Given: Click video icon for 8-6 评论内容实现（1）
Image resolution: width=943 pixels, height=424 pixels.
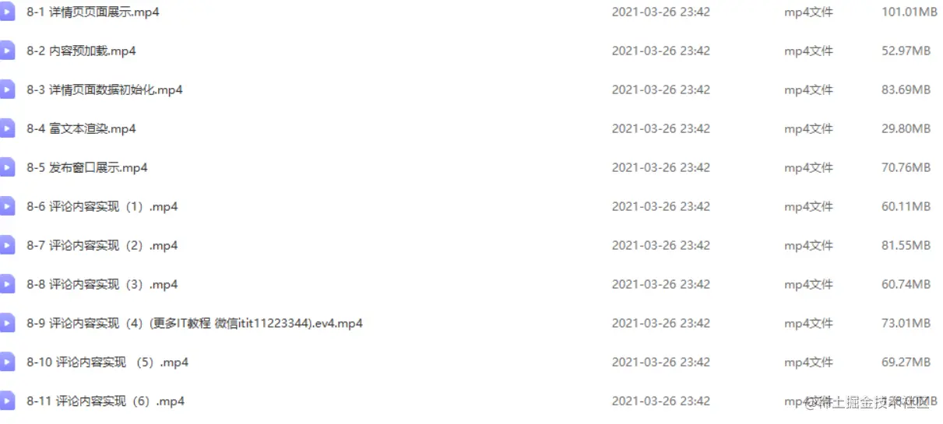Looking at the screenshot, I should [x=7, y=206].
